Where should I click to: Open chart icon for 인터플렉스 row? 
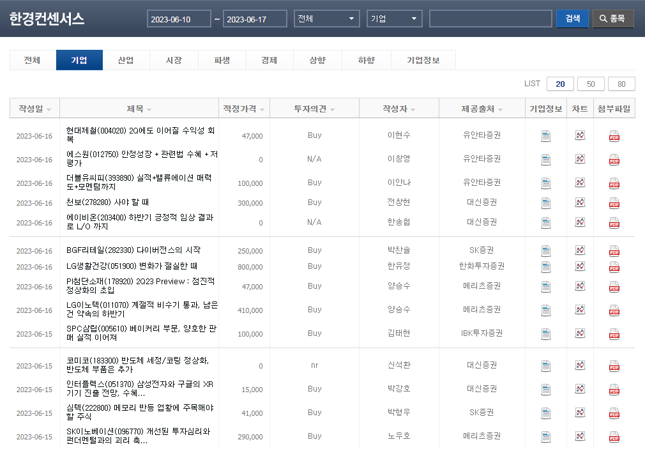pyautogui.click(x=580, y=388)
